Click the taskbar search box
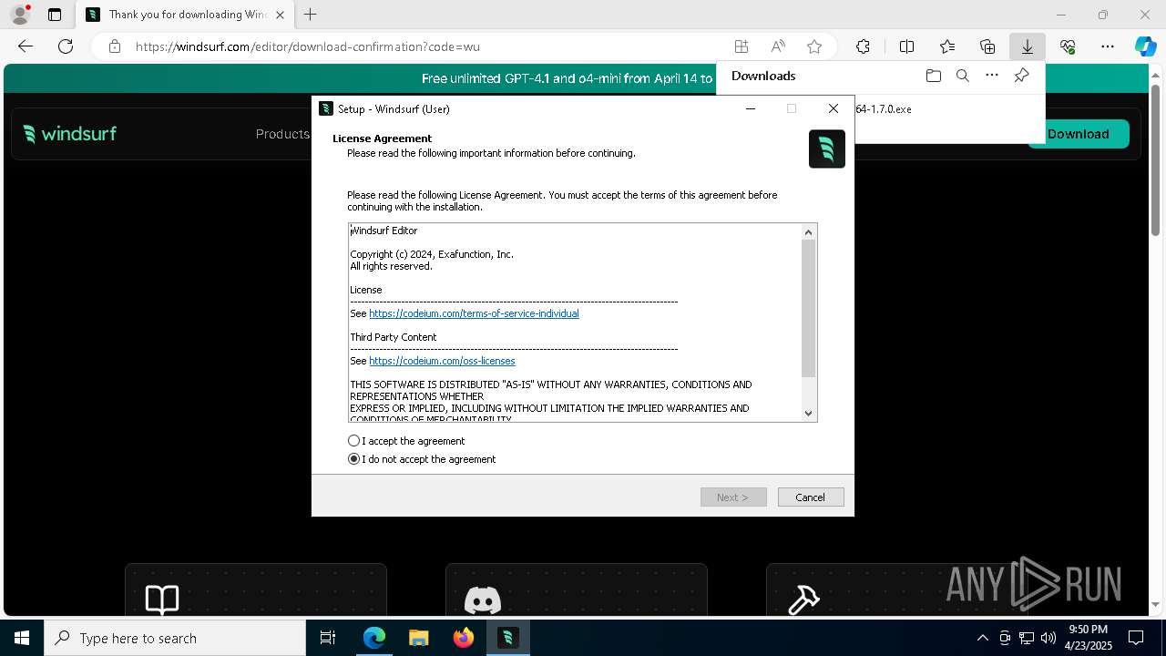This screenshot has height=656, width=1166. tap(175, 638)
